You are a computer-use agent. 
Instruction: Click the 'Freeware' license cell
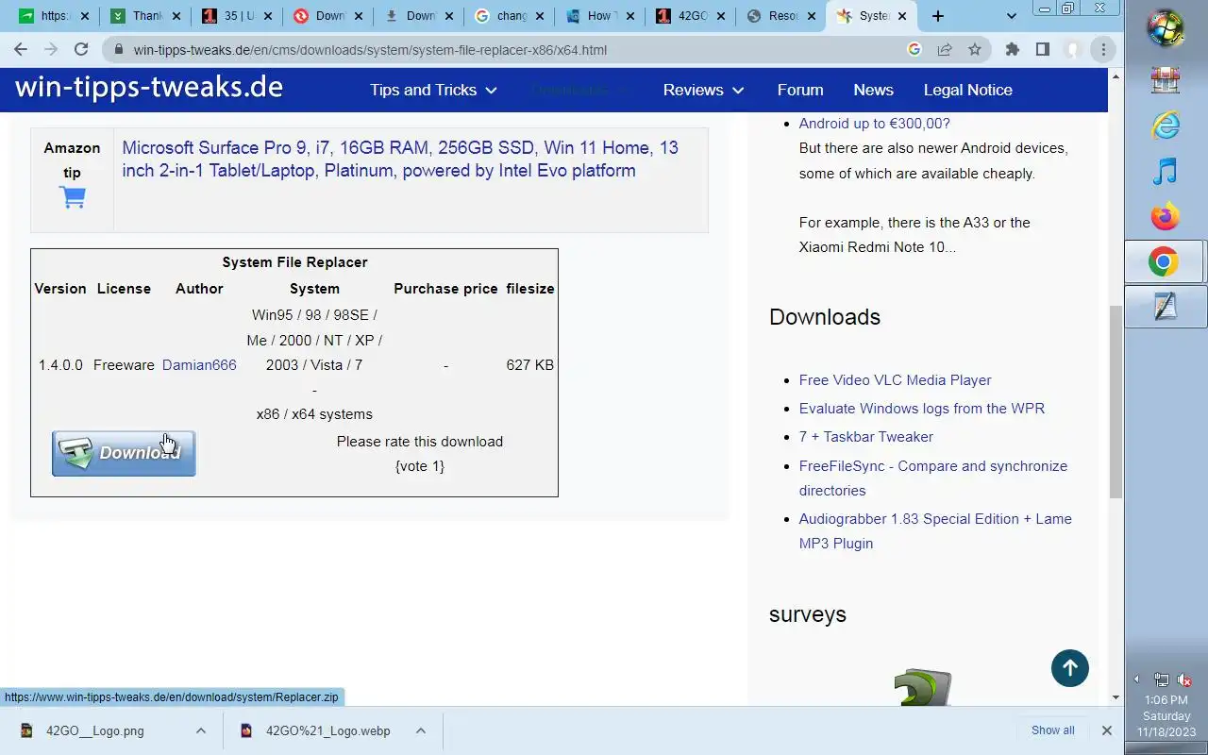(124, 364)
